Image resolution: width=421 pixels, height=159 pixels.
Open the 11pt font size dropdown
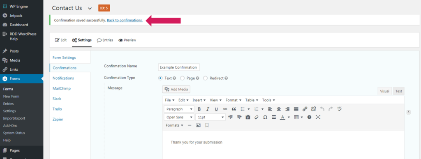click(210, 117)
